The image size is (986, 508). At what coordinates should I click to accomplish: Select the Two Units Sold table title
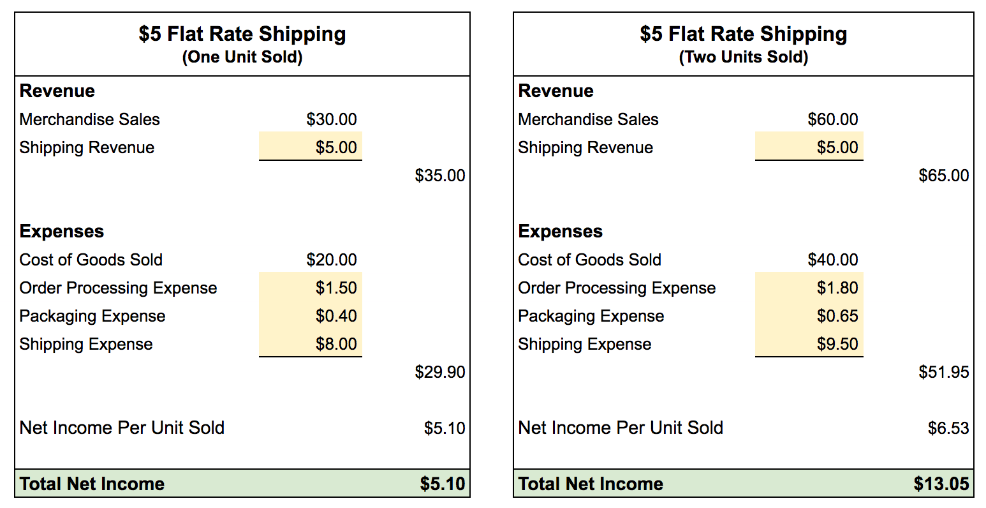coord(744,43)
